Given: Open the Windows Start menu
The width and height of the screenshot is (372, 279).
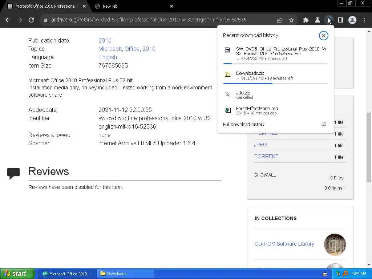Looking at the screenshot, I should point(17,274).
